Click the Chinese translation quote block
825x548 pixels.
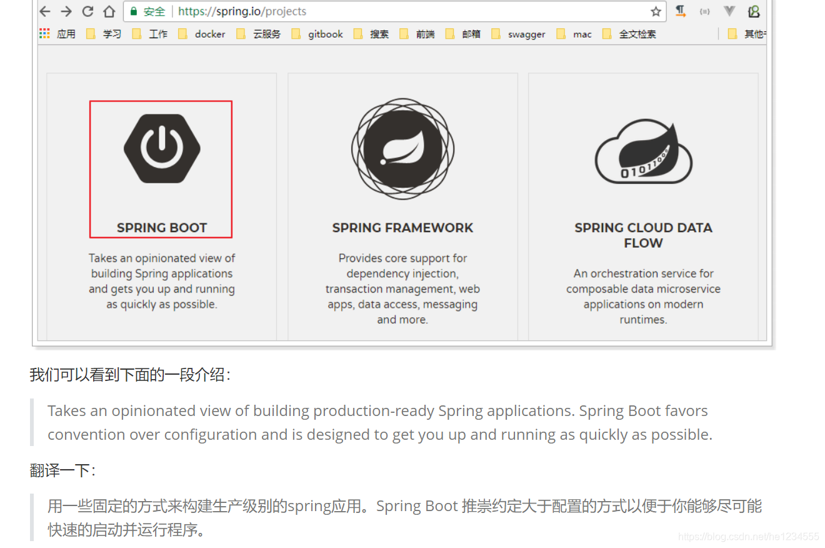pos(405,517)
